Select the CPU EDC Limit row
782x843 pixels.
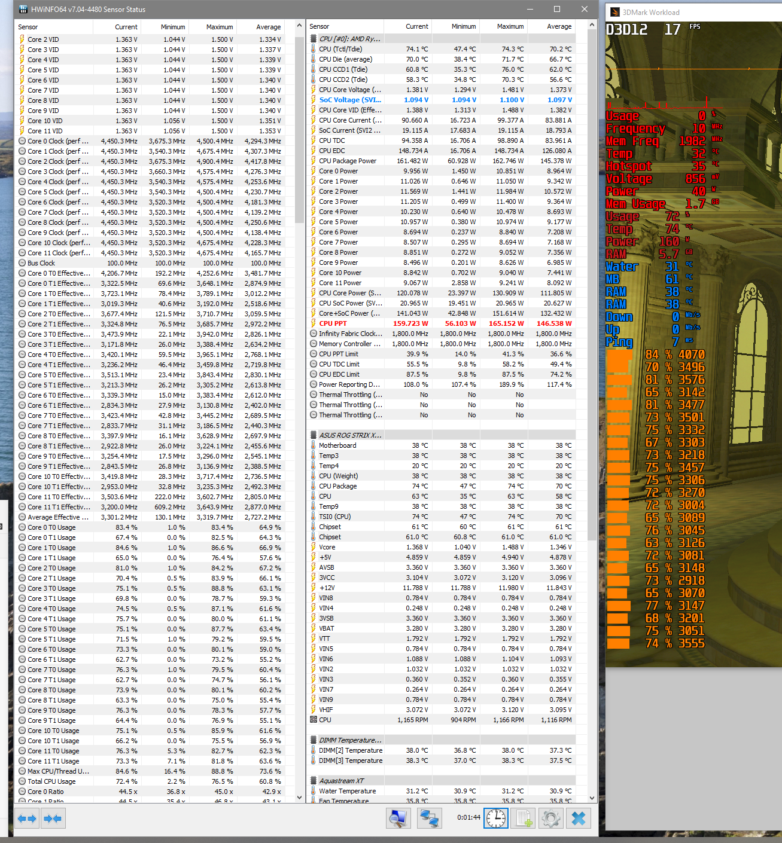point(442,374)
